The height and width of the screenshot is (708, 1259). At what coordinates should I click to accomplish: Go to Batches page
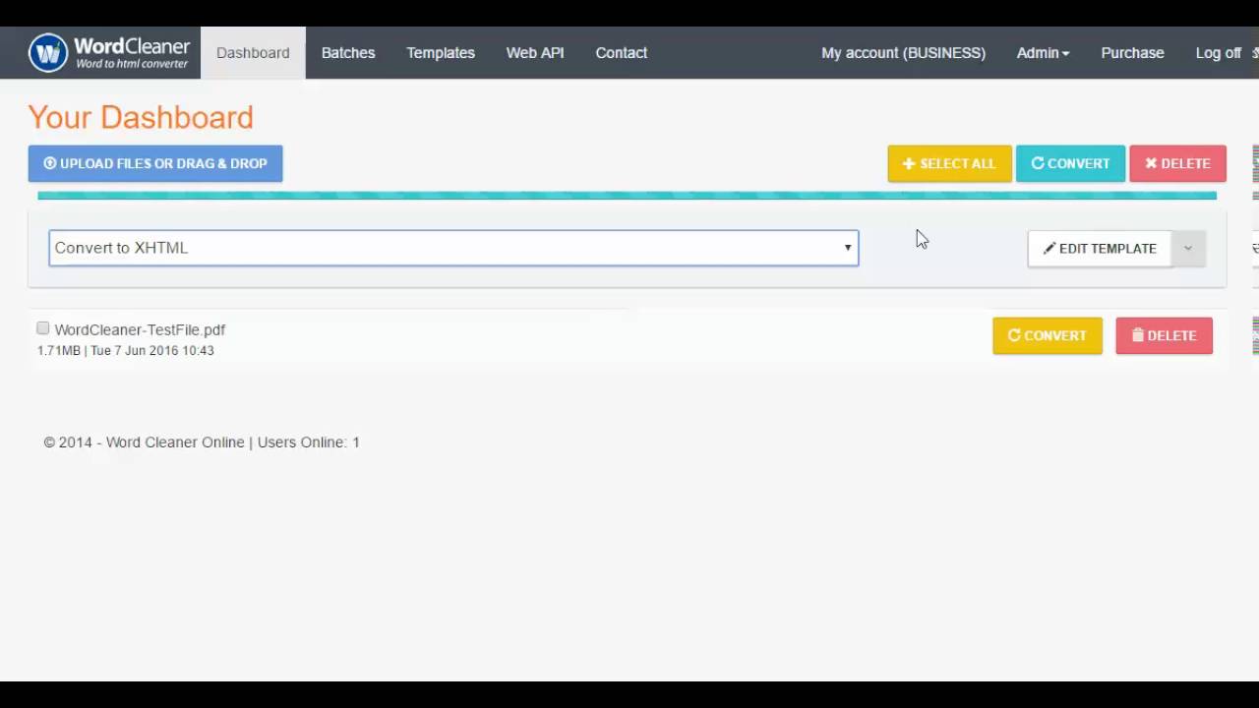[348, 53]
